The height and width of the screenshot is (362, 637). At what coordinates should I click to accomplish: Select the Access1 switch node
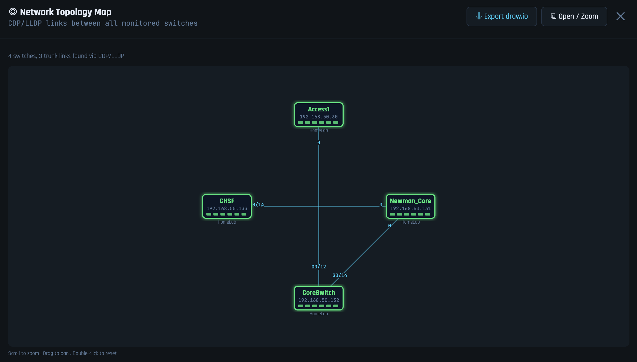(x=318, y=115)
